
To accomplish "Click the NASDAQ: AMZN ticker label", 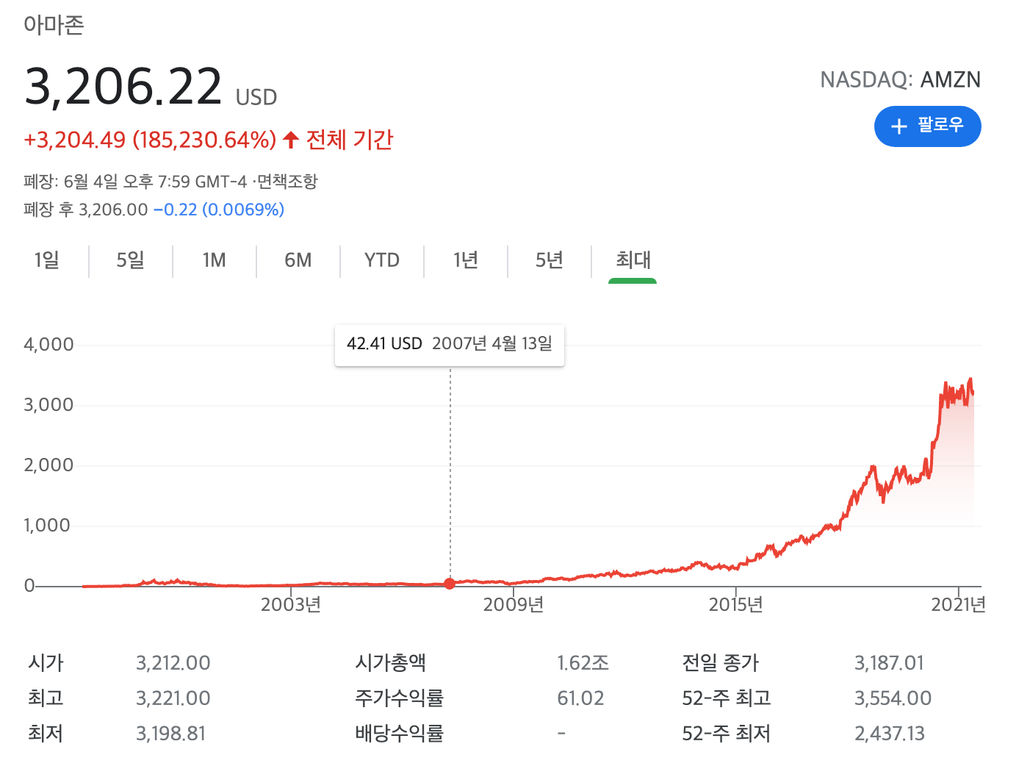I will coord(900,79).
